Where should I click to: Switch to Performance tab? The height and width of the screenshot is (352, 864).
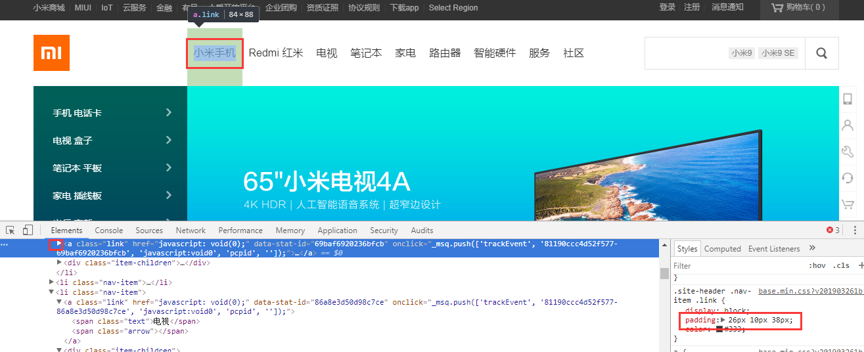point(240,231)
